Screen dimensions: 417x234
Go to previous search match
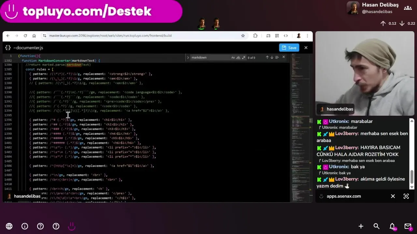tap(267, 58)
